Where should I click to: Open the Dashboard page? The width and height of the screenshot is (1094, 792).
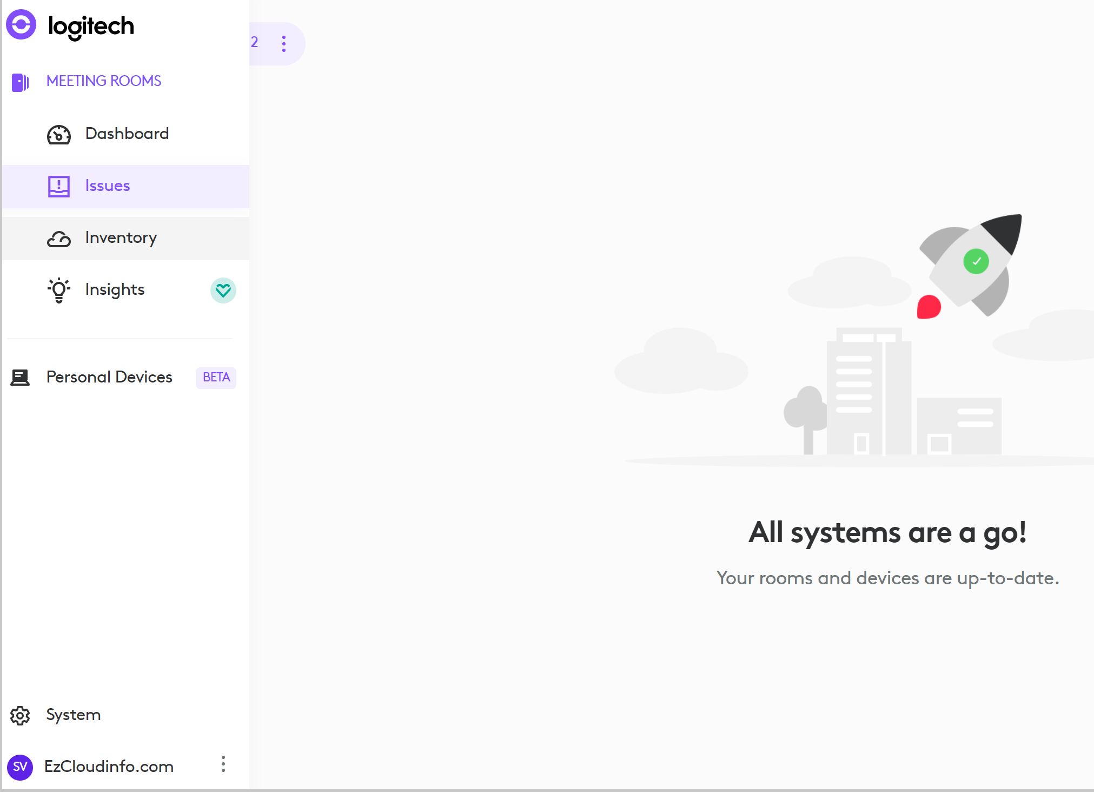(x=127, y=134)
